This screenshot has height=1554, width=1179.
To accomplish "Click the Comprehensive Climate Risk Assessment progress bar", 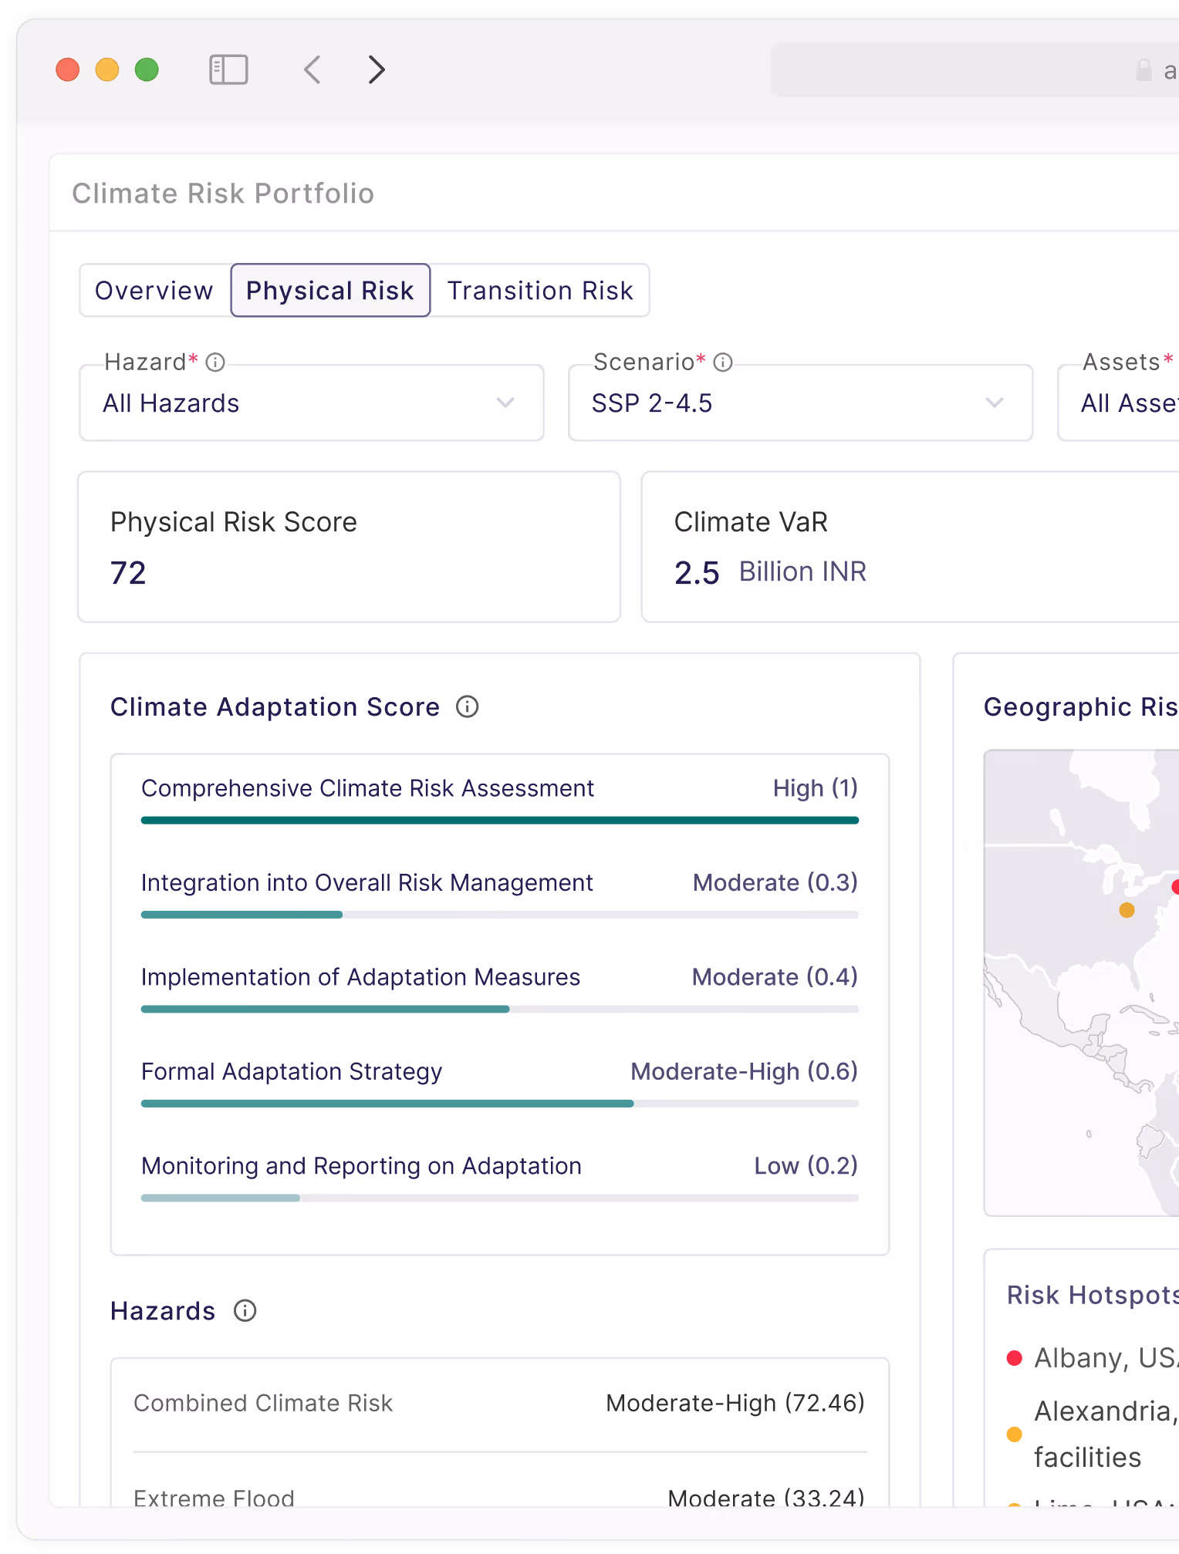I will (x=500, y=821).
